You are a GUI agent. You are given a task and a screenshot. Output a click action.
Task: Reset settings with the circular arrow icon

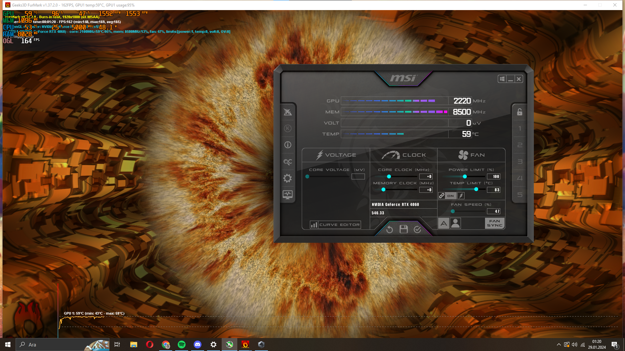pyautogui.click(x=390, y=229)
